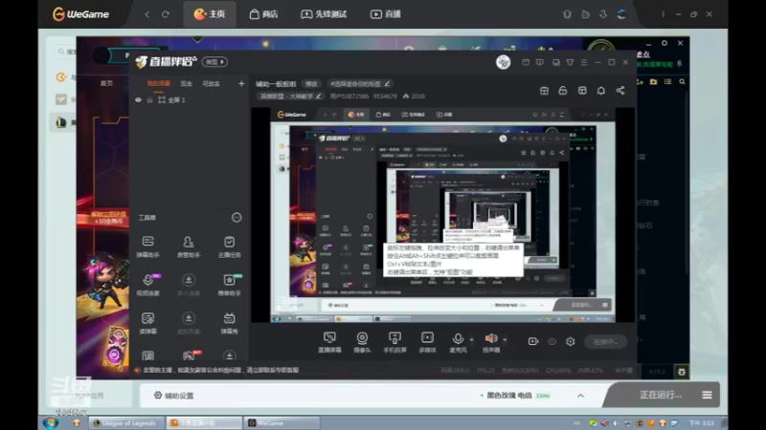Viewport: 766px width, 430px height.
Task: Click the share icon in stream header
Action: [x=620, y=91]
